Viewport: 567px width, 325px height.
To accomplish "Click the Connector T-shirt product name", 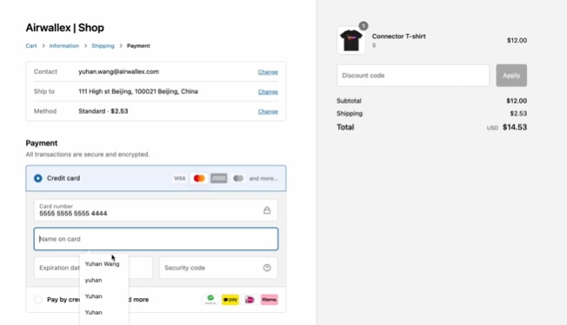I will (398, 36).
